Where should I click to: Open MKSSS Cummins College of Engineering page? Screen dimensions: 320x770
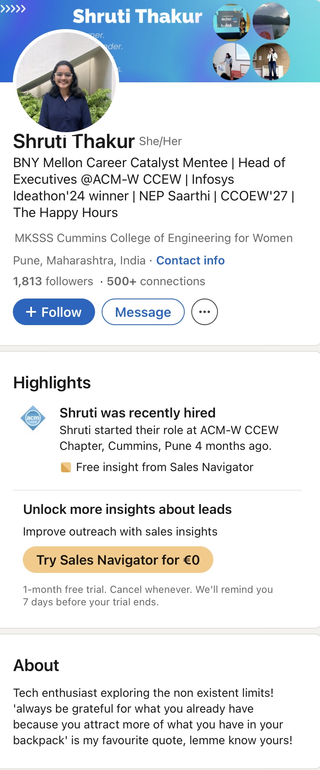[x=154, y=238]
